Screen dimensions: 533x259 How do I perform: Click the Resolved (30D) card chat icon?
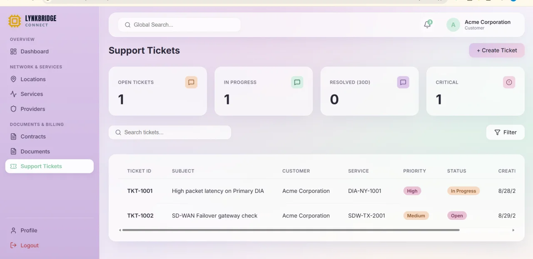[403, 82]
